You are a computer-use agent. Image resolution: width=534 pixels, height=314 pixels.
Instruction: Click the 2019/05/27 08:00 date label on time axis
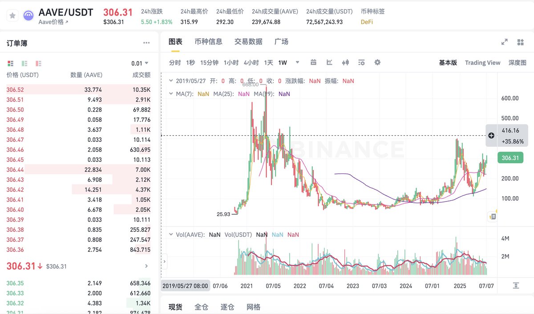click(185, 286)
